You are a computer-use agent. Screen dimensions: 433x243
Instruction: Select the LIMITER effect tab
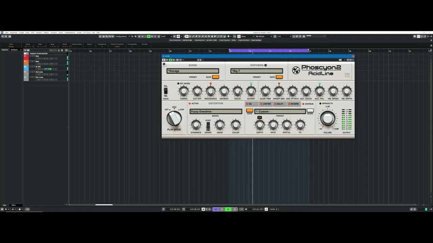pos(266,104)
